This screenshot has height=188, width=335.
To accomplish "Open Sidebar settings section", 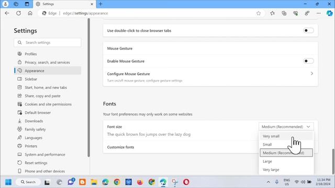I will 48,79.
